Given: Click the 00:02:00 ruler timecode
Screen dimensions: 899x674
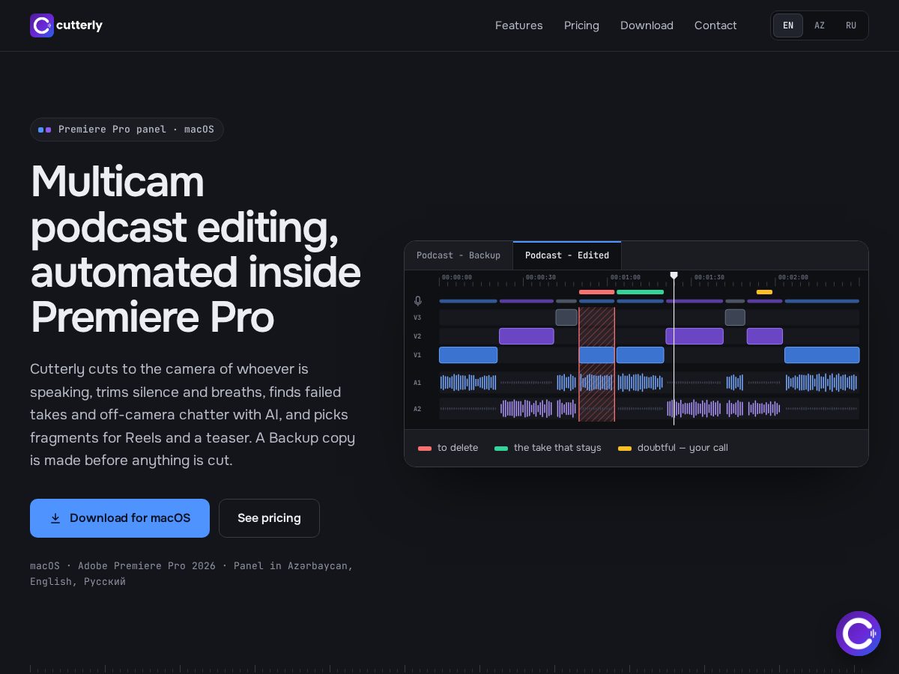Looking at the screenshot, I should pyautogui.click(x=793, y=277).
